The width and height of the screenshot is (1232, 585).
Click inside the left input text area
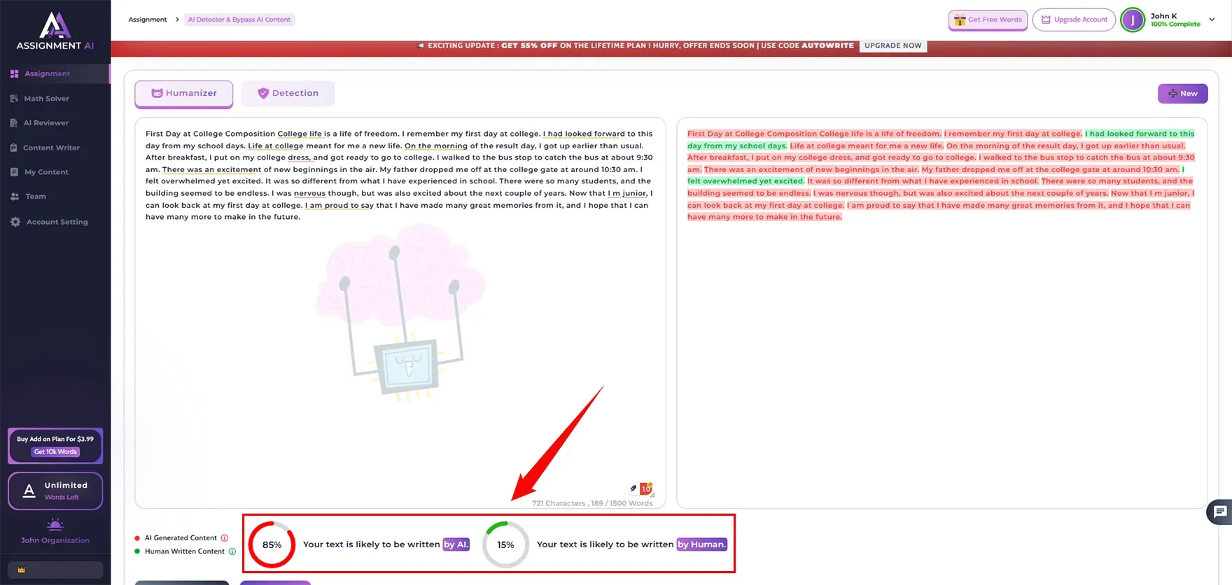coord(400,313)
